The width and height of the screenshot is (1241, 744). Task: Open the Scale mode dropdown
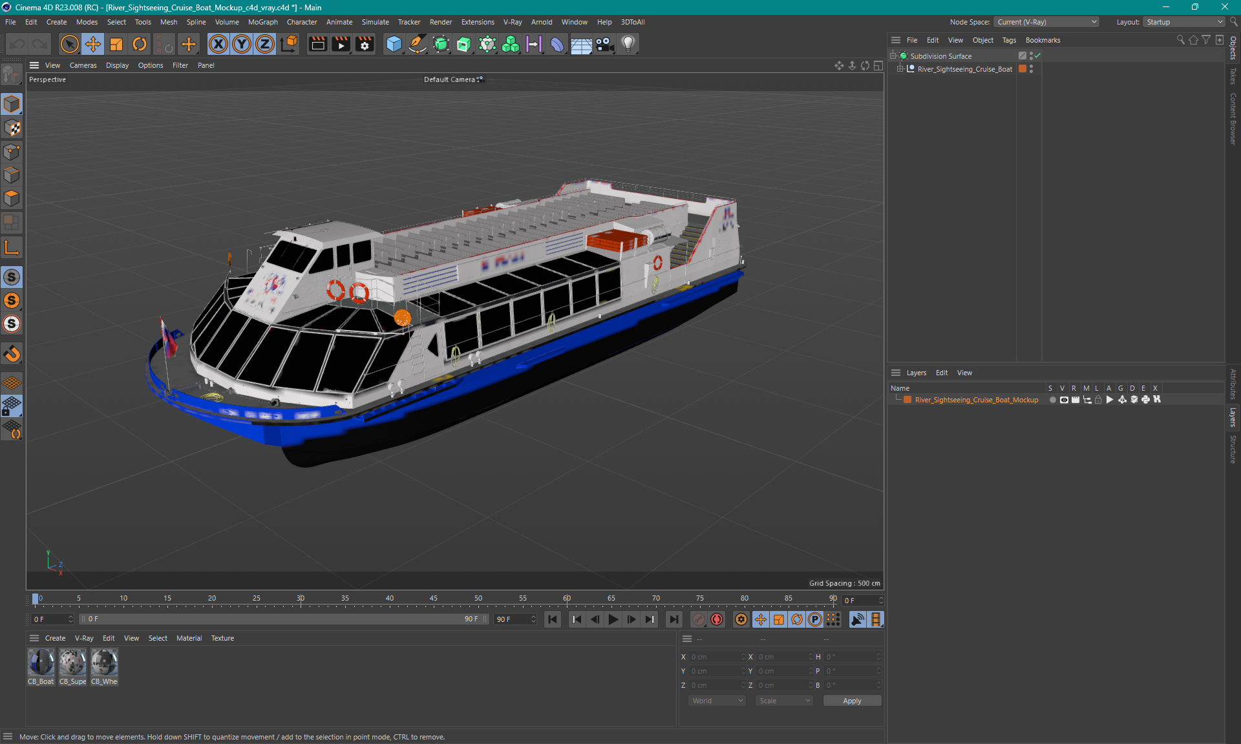tap(784, 701)
